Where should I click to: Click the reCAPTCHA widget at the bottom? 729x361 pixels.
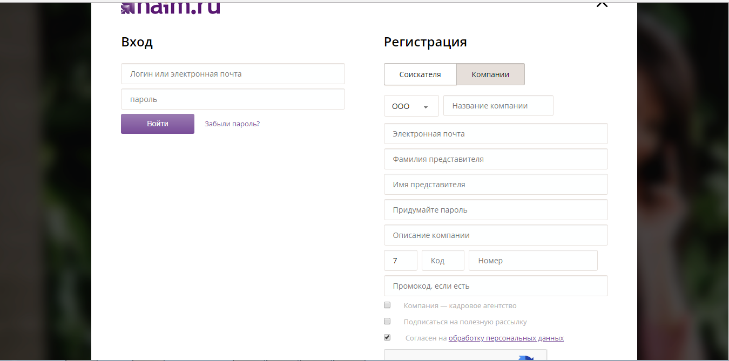pos(464,356)
